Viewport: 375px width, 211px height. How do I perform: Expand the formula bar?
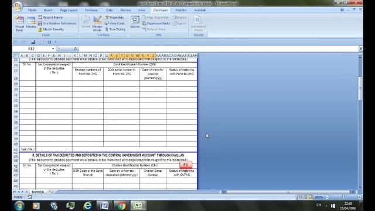[360, 49]
